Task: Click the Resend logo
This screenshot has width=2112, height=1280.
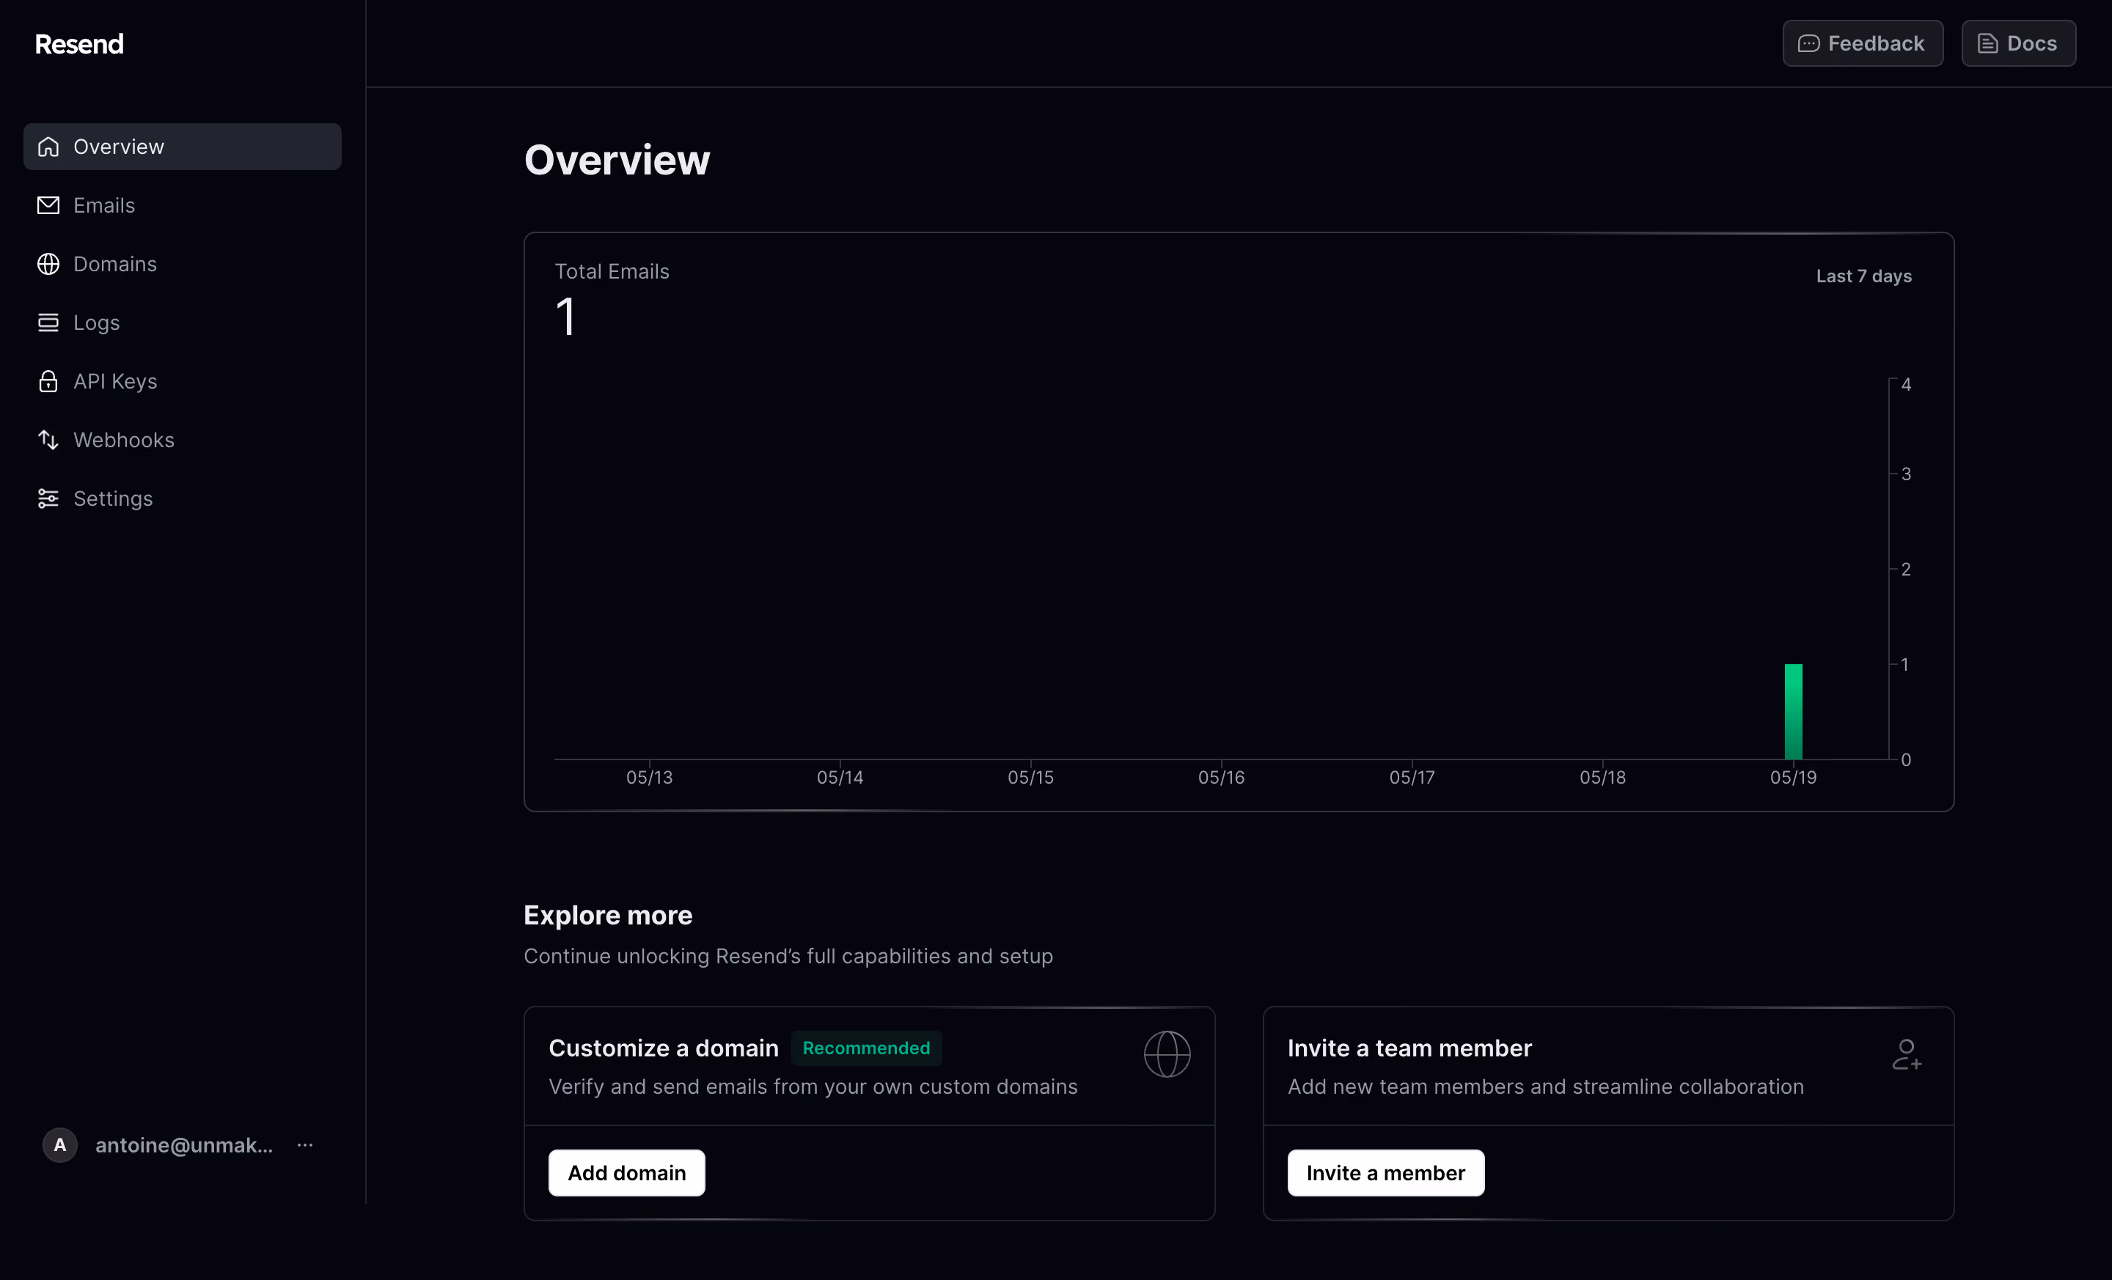Action: 79,44
